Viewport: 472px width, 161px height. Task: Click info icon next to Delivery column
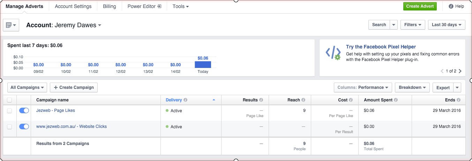186,100
